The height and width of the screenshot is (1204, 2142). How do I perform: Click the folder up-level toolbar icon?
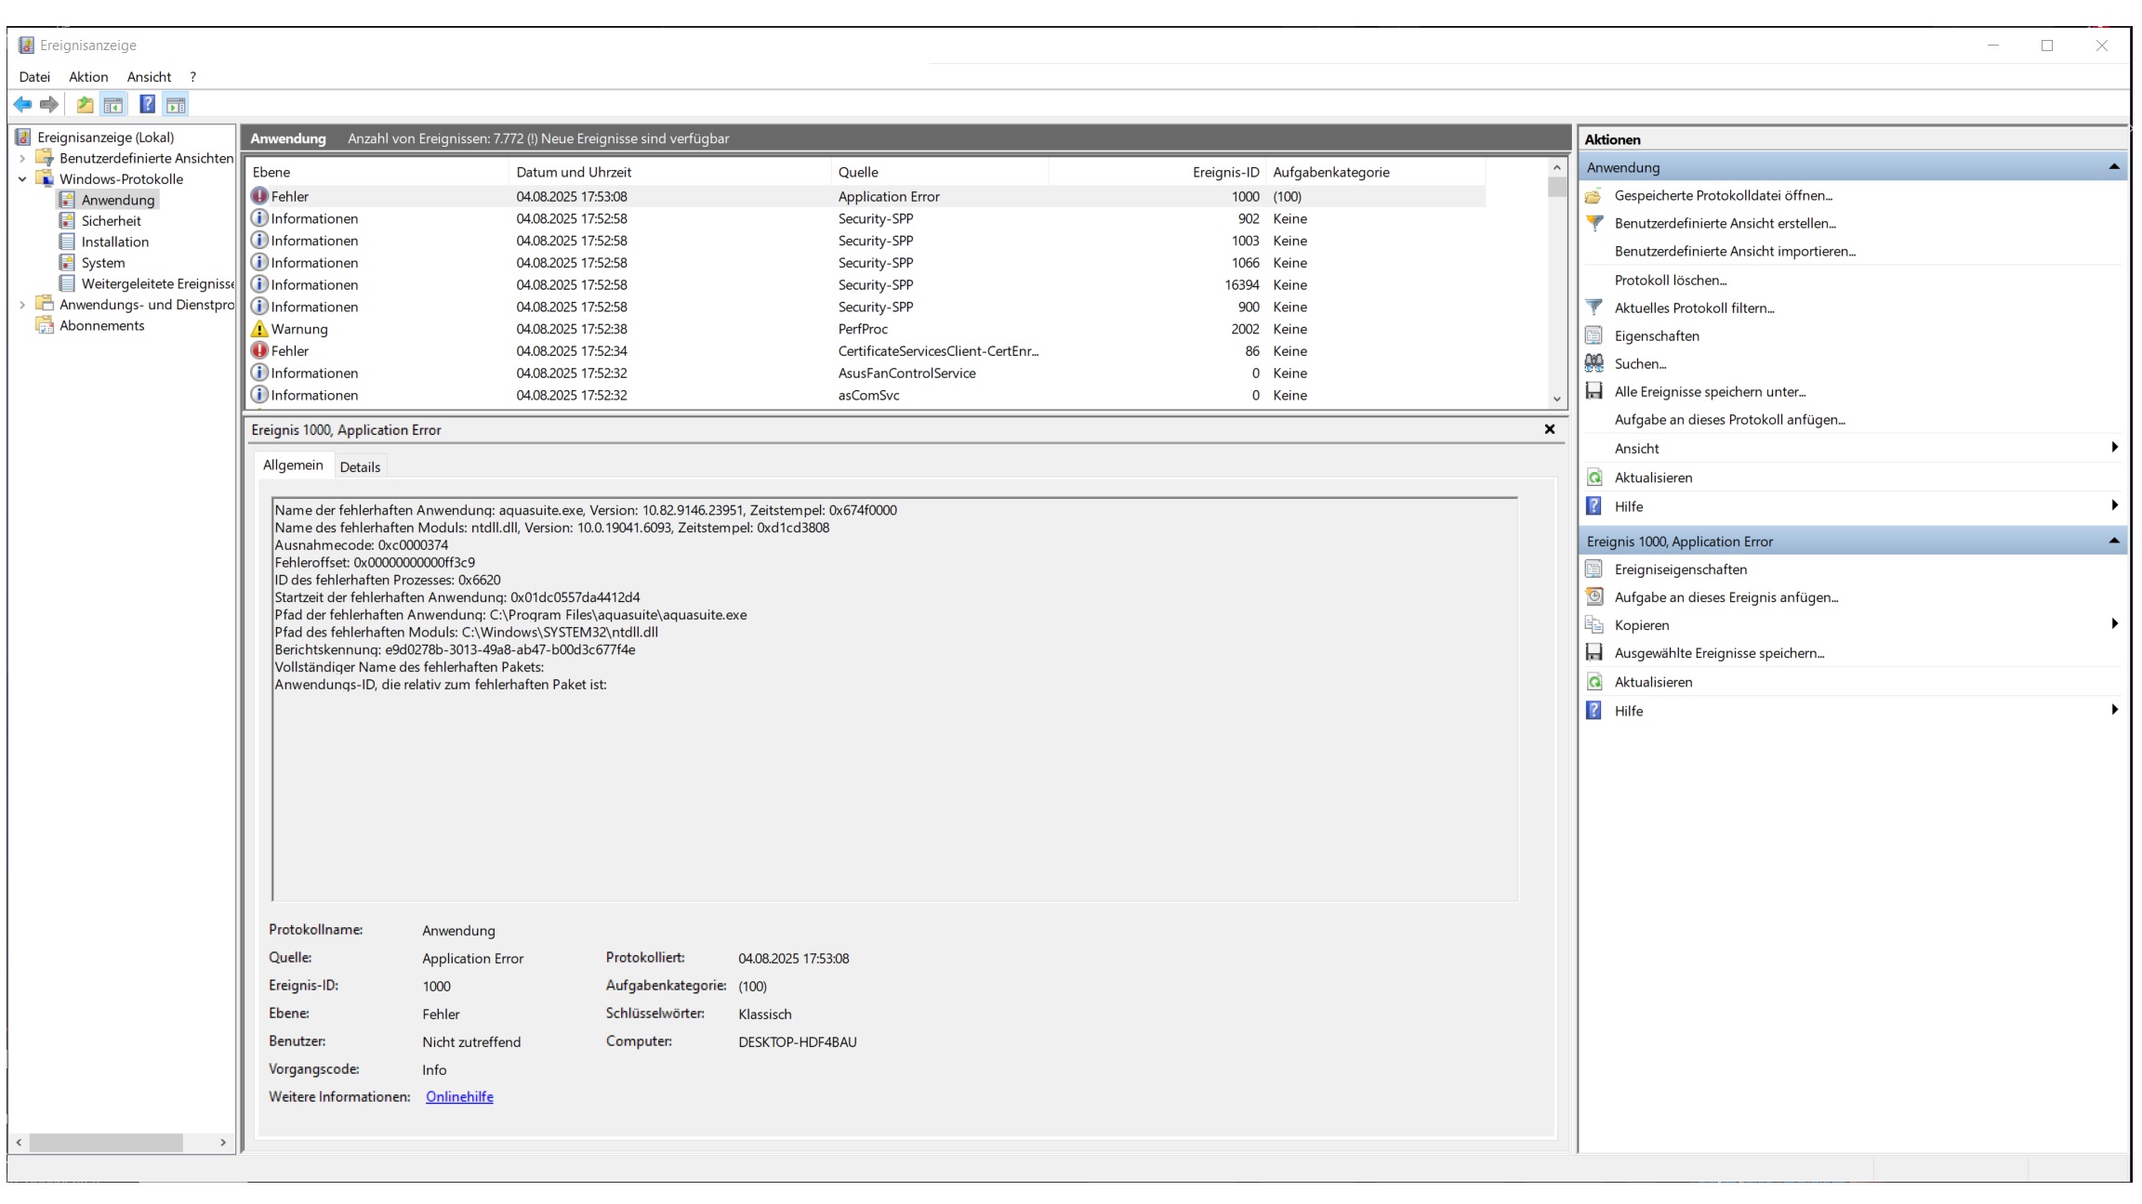point(85,105)
